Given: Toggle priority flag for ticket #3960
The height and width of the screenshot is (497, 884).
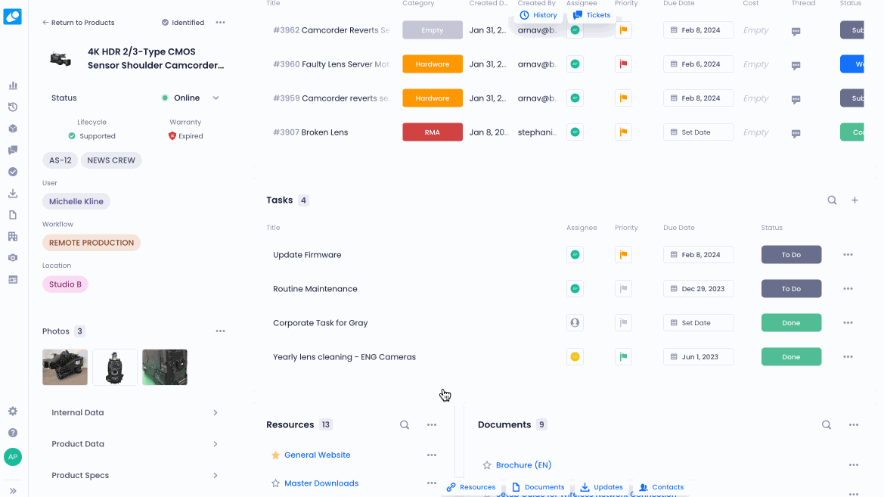Looking at the screenshot, I should pyautogui.click(x=624, y=64).
